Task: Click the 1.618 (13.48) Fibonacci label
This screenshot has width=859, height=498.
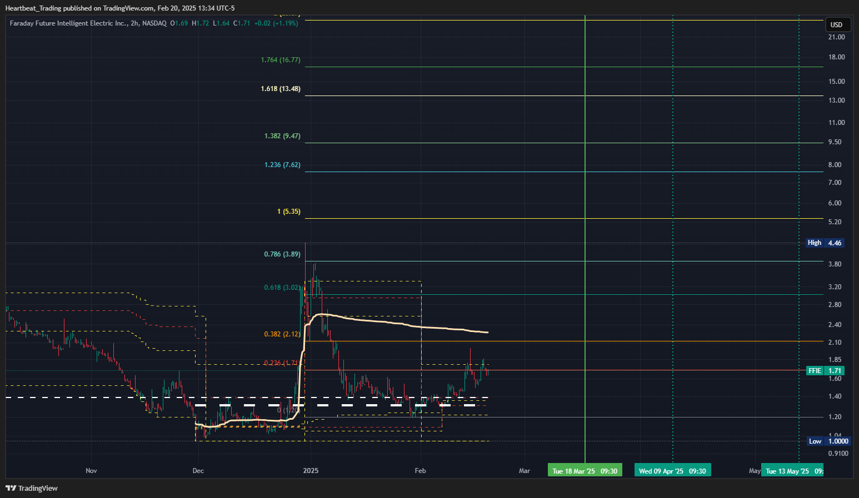Action: pyautogui.click(x=281, y=89)
